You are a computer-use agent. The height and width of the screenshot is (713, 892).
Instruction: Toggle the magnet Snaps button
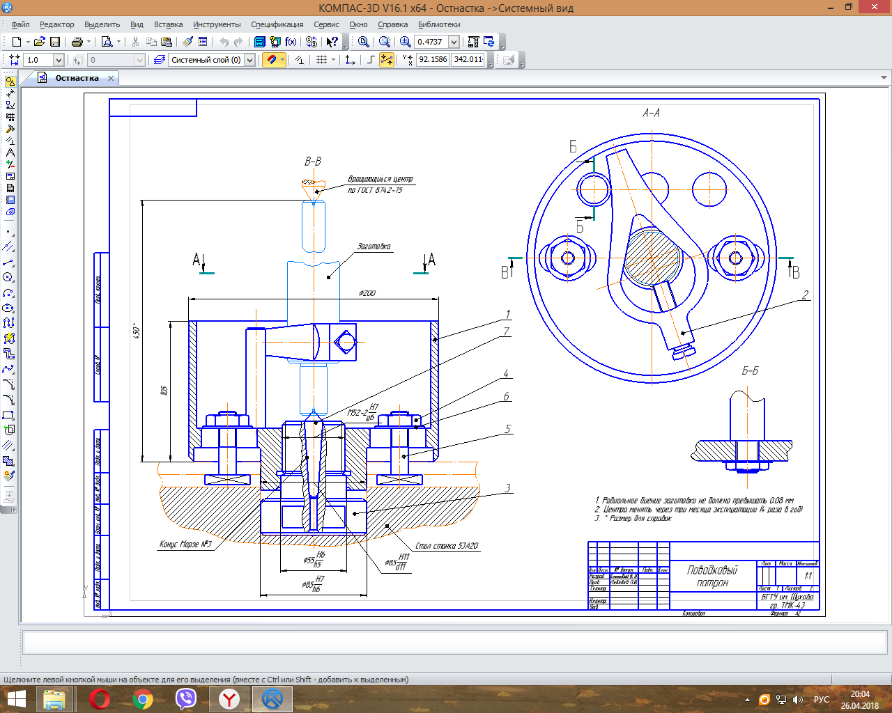pos(271,60)
